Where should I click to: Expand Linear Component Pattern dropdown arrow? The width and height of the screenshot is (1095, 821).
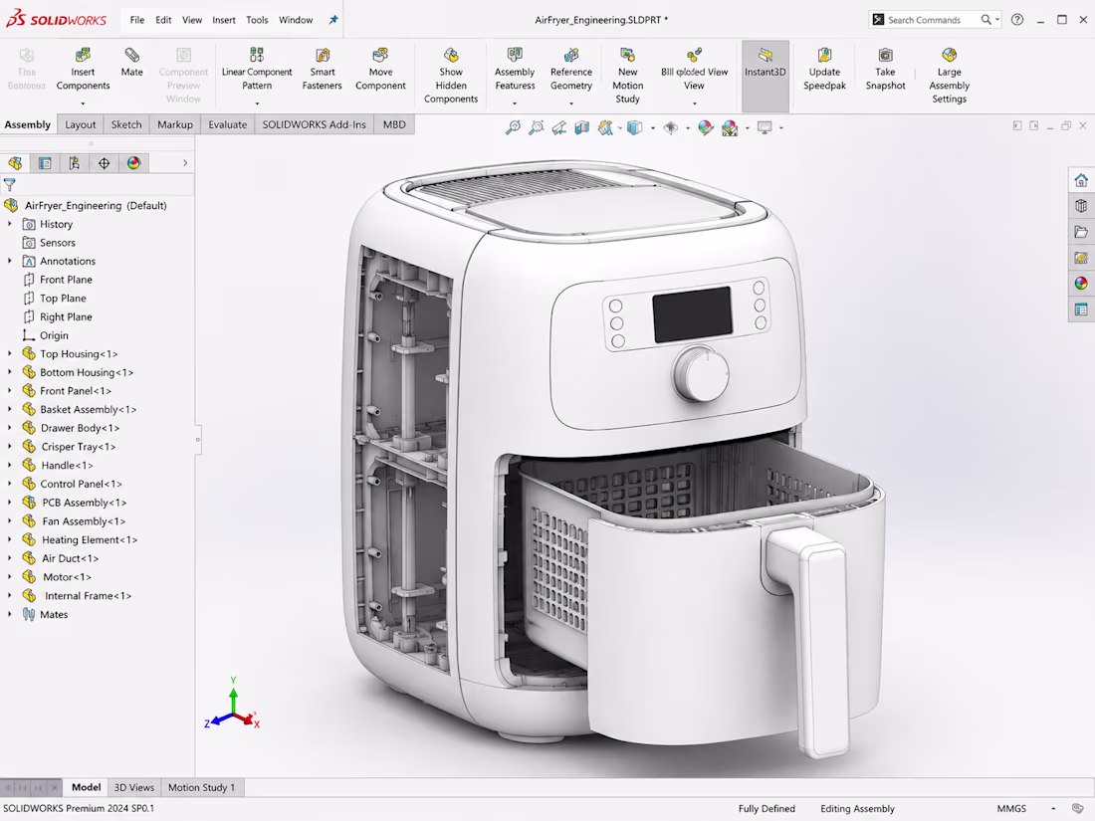click(x=257, y=103)
